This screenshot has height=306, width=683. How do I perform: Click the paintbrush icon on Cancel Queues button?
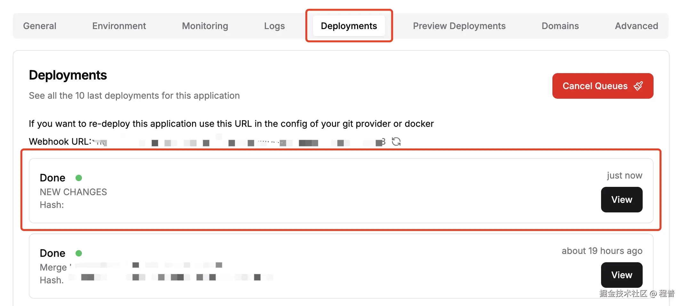pyautogui.click(x=638, y=86)
